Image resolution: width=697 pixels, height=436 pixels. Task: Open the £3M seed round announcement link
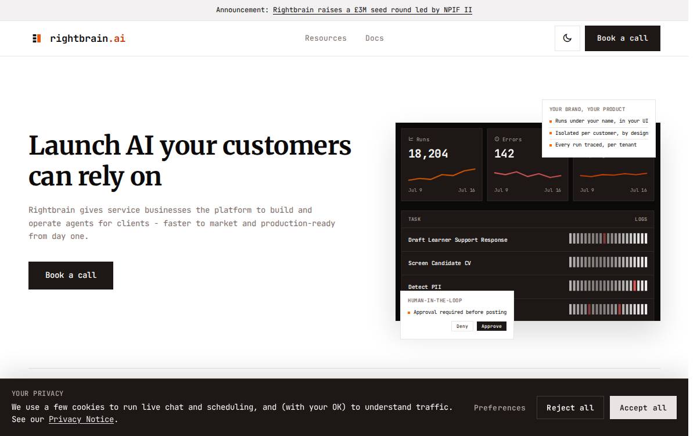[x=372, y=10]
